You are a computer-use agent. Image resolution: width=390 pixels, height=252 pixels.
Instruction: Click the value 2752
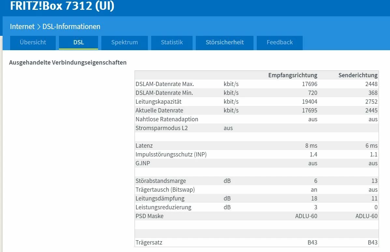tap(371, 101)
